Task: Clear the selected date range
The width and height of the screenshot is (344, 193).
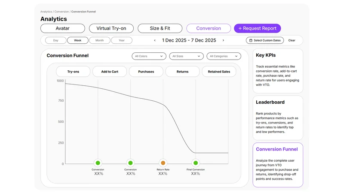Action: (292, 40)
